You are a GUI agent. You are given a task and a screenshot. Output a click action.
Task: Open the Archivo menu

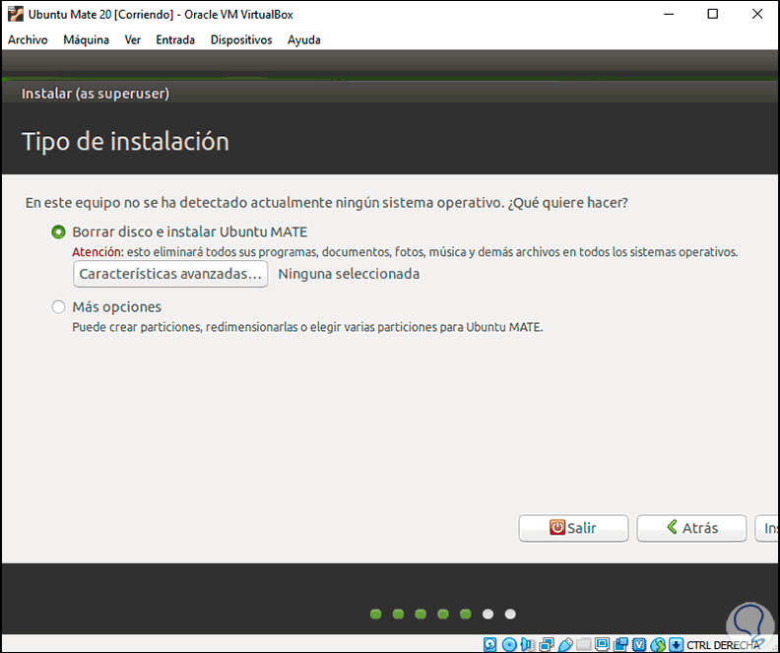[28, 39]
